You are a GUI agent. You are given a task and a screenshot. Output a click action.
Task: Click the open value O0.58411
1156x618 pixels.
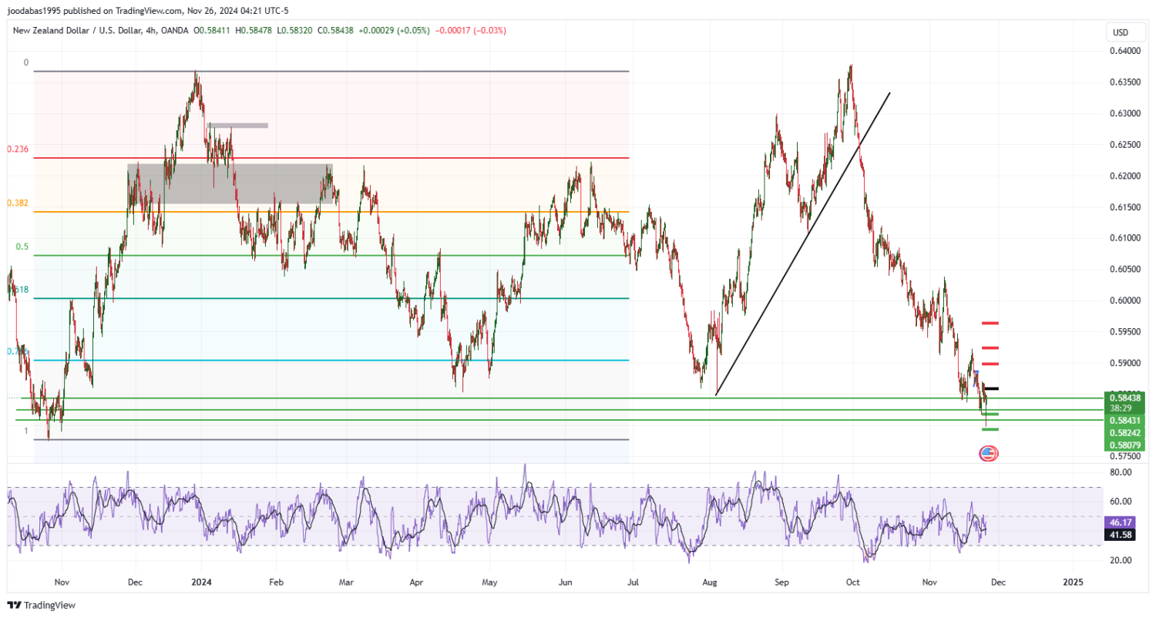[x=213, y=30]
